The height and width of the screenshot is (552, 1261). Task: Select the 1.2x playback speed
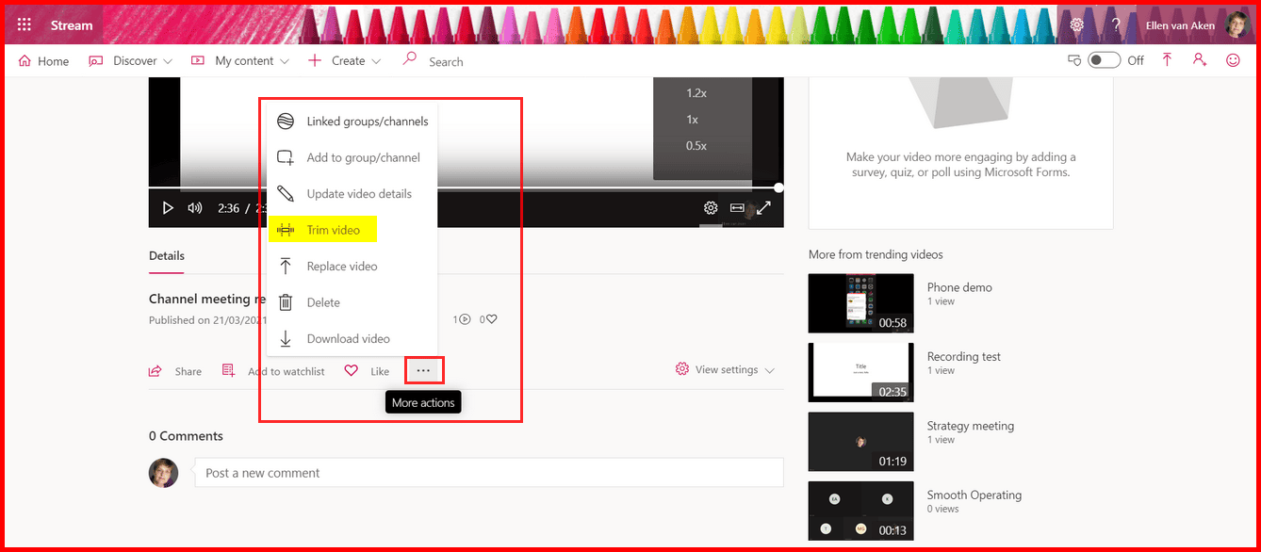tap(696, 93)
